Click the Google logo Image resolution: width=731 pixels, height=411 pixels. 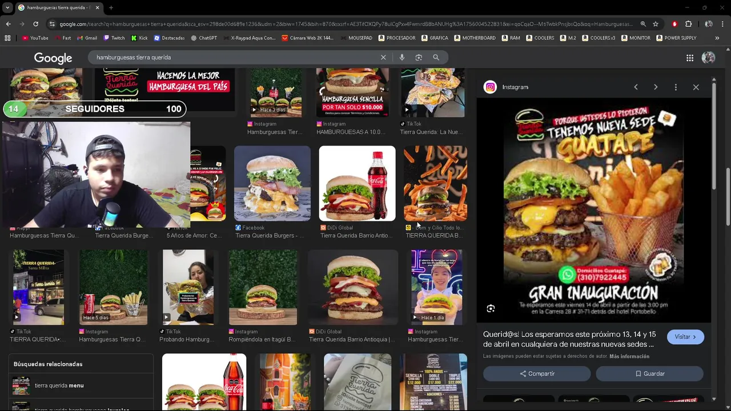tap(53, 58)
